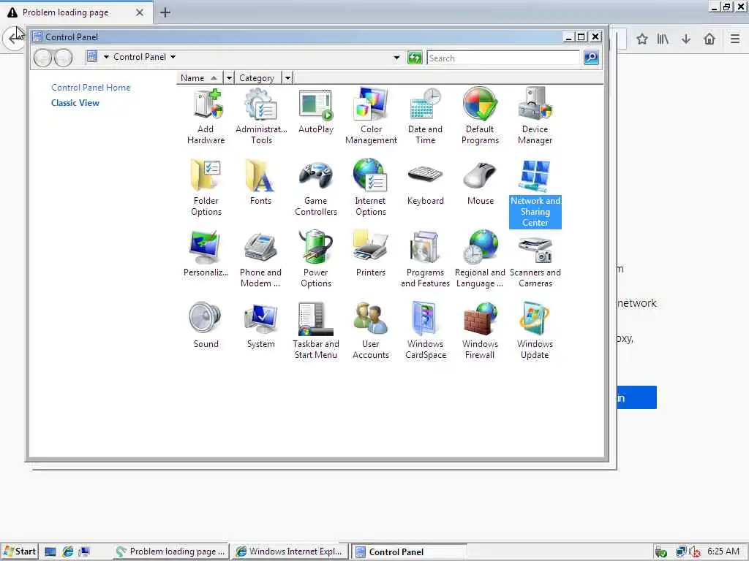Viewport: 749px width, 561px height.
Task: Switch to Classic View
Action: [x=75, y=102]
